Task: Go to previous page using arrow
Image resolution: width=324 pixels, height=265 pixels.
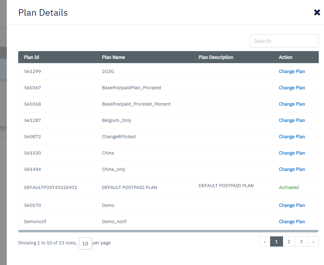Action: 265,242
